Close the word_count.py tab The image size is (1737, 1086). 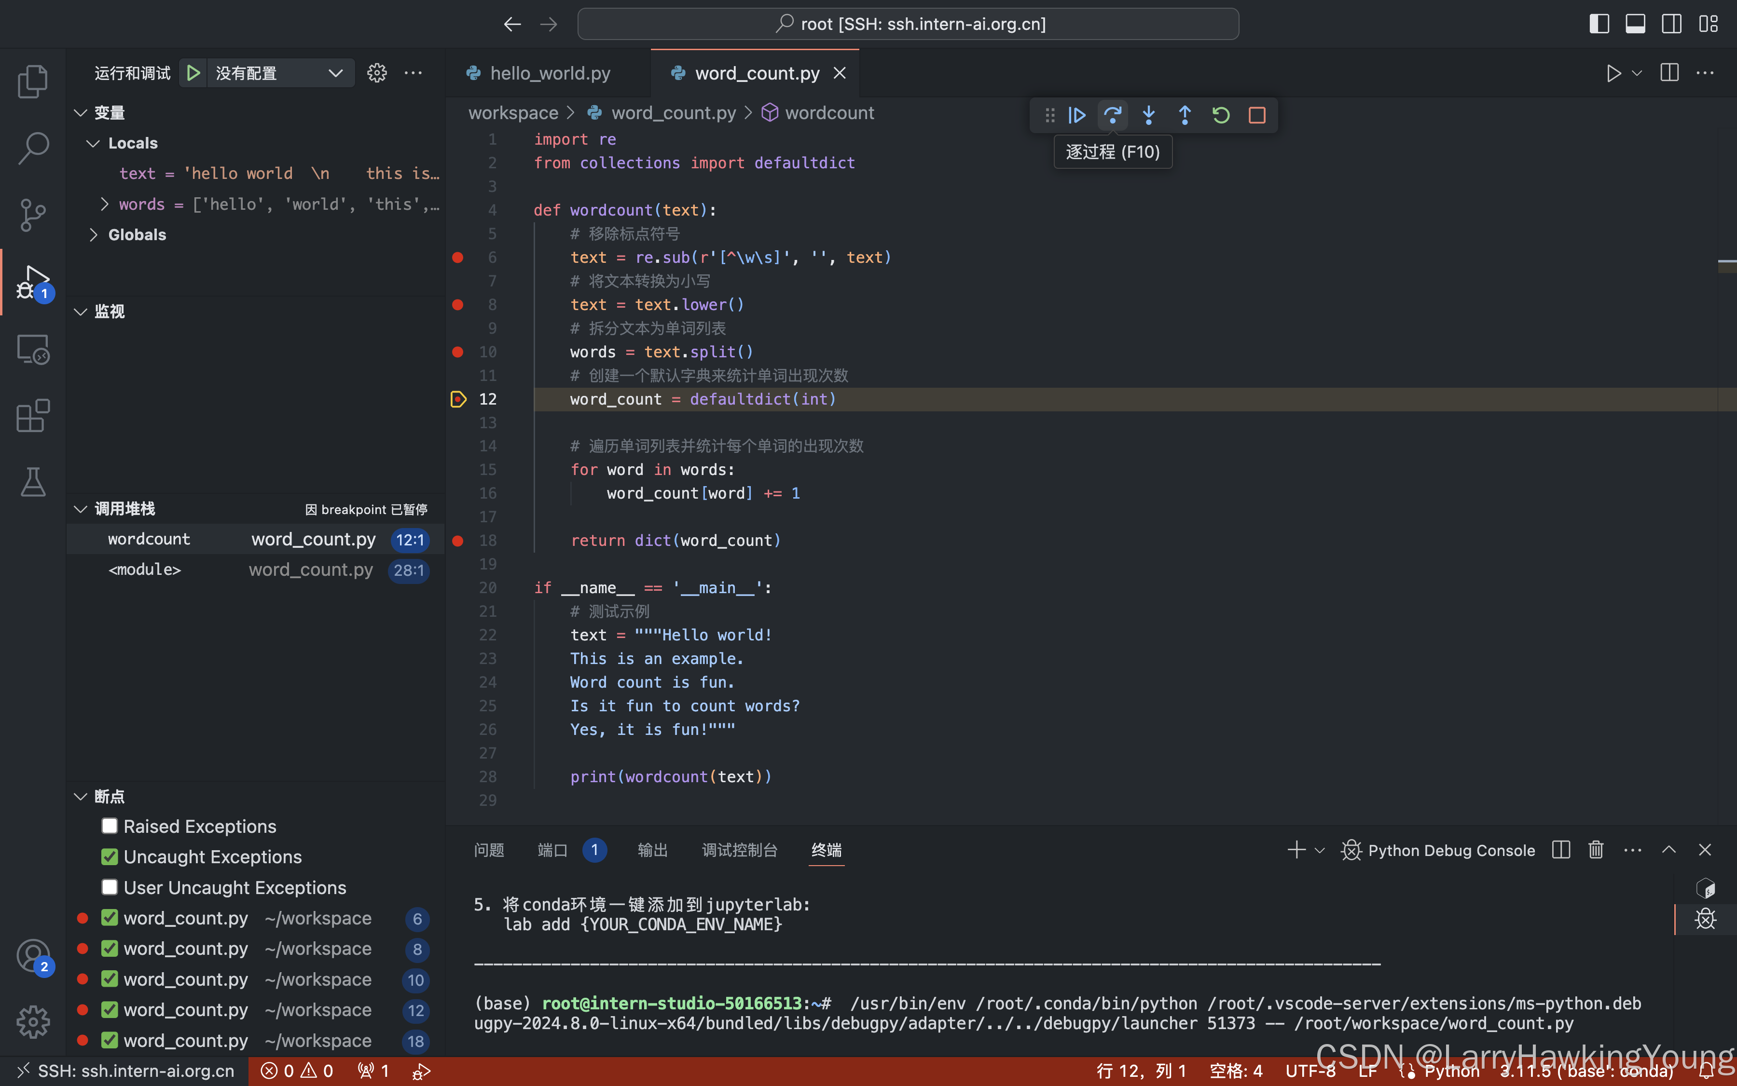pyautogui.click(x=840, y=72)
